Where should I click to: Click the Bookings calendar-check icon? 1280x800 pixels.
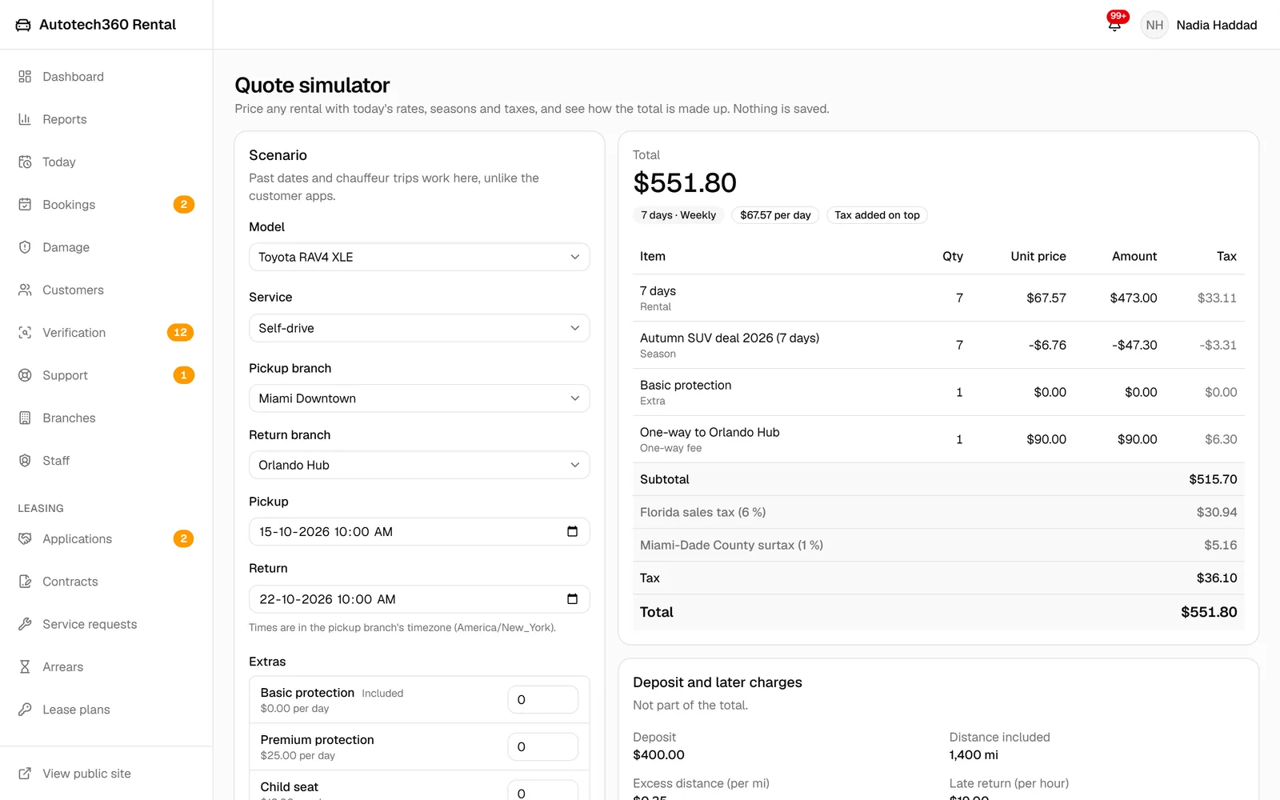click(x=25, y=205)
